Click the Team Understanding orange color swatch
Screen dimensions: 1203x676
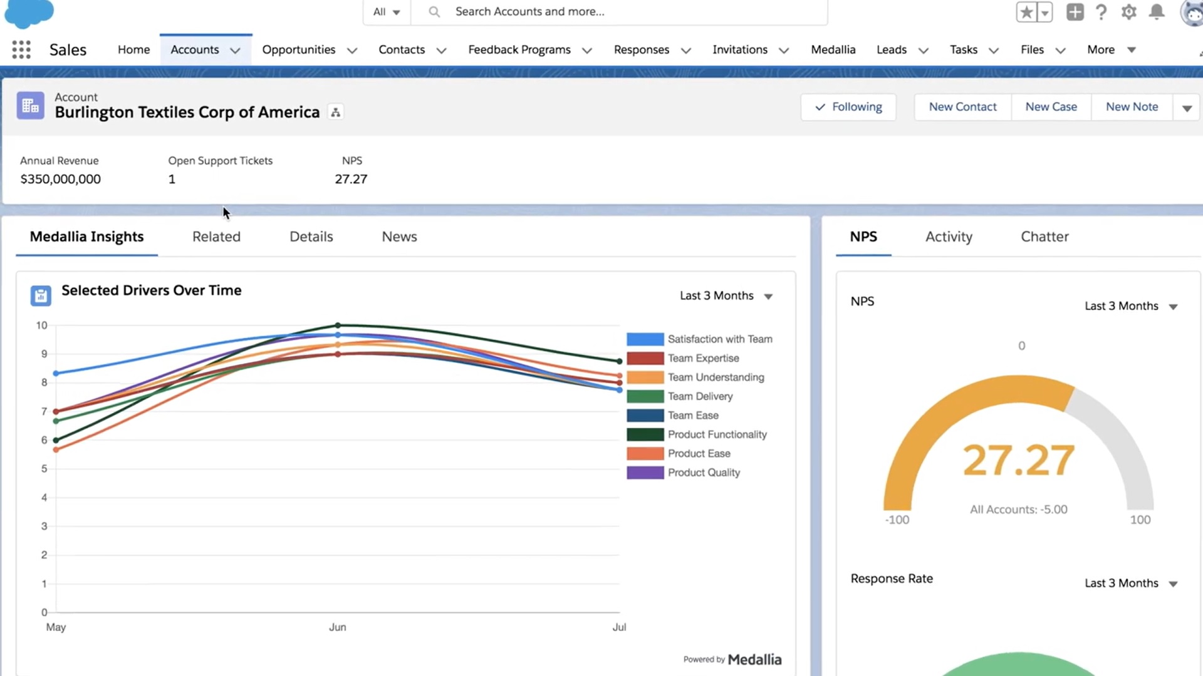point(645,377)
